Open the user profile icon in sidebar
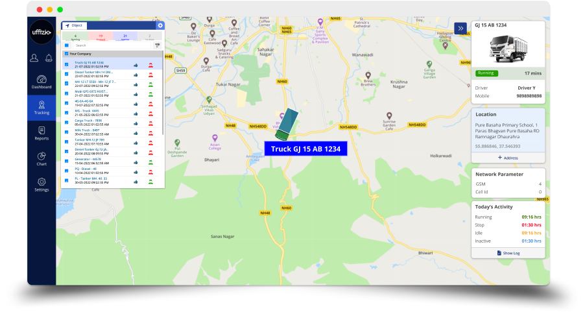585x314 pixels. point(34,58)
